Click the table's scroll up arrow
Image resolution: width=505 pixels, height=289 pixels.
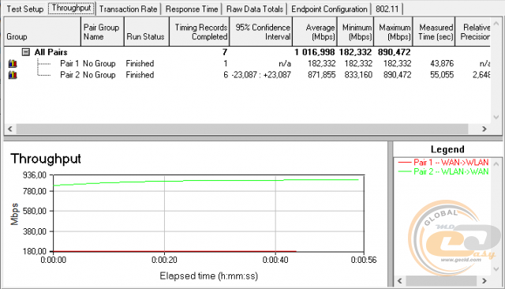(496, 23)
